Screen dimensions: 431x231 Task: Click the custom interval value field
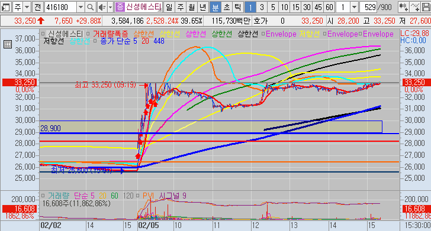click(343, 7)
